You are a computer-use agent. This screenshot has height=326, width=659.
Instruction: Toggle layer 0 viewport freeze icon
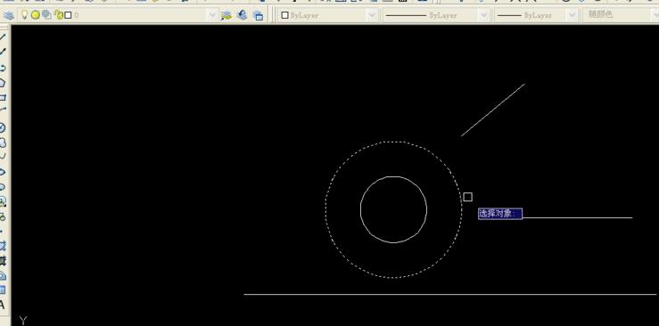[46, 15]
